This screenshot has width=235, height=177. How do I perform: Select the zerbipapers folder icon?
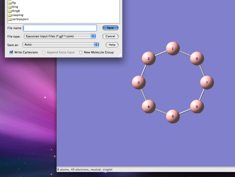pyautogui.click(x=10, y=19)
